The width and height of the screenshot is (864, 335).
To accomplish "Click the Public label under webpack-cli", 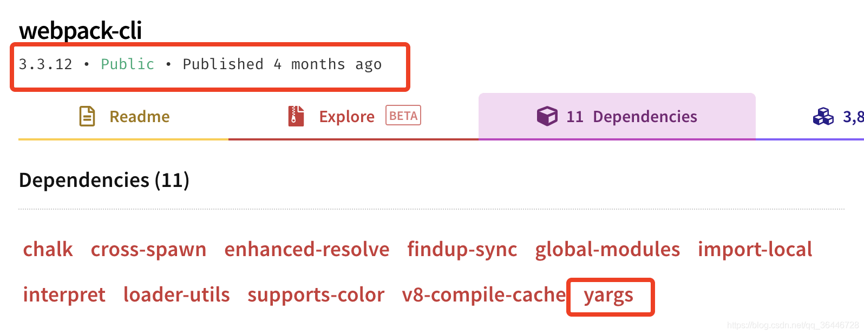I will pos(128,64).
